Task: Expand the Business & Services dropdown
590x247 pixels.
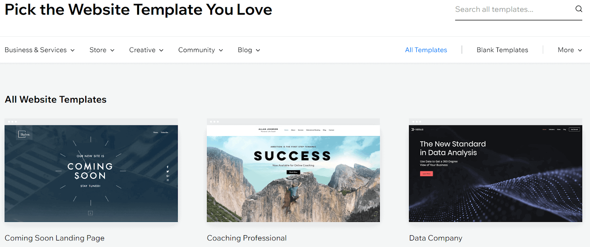Action: click(39, 50)
